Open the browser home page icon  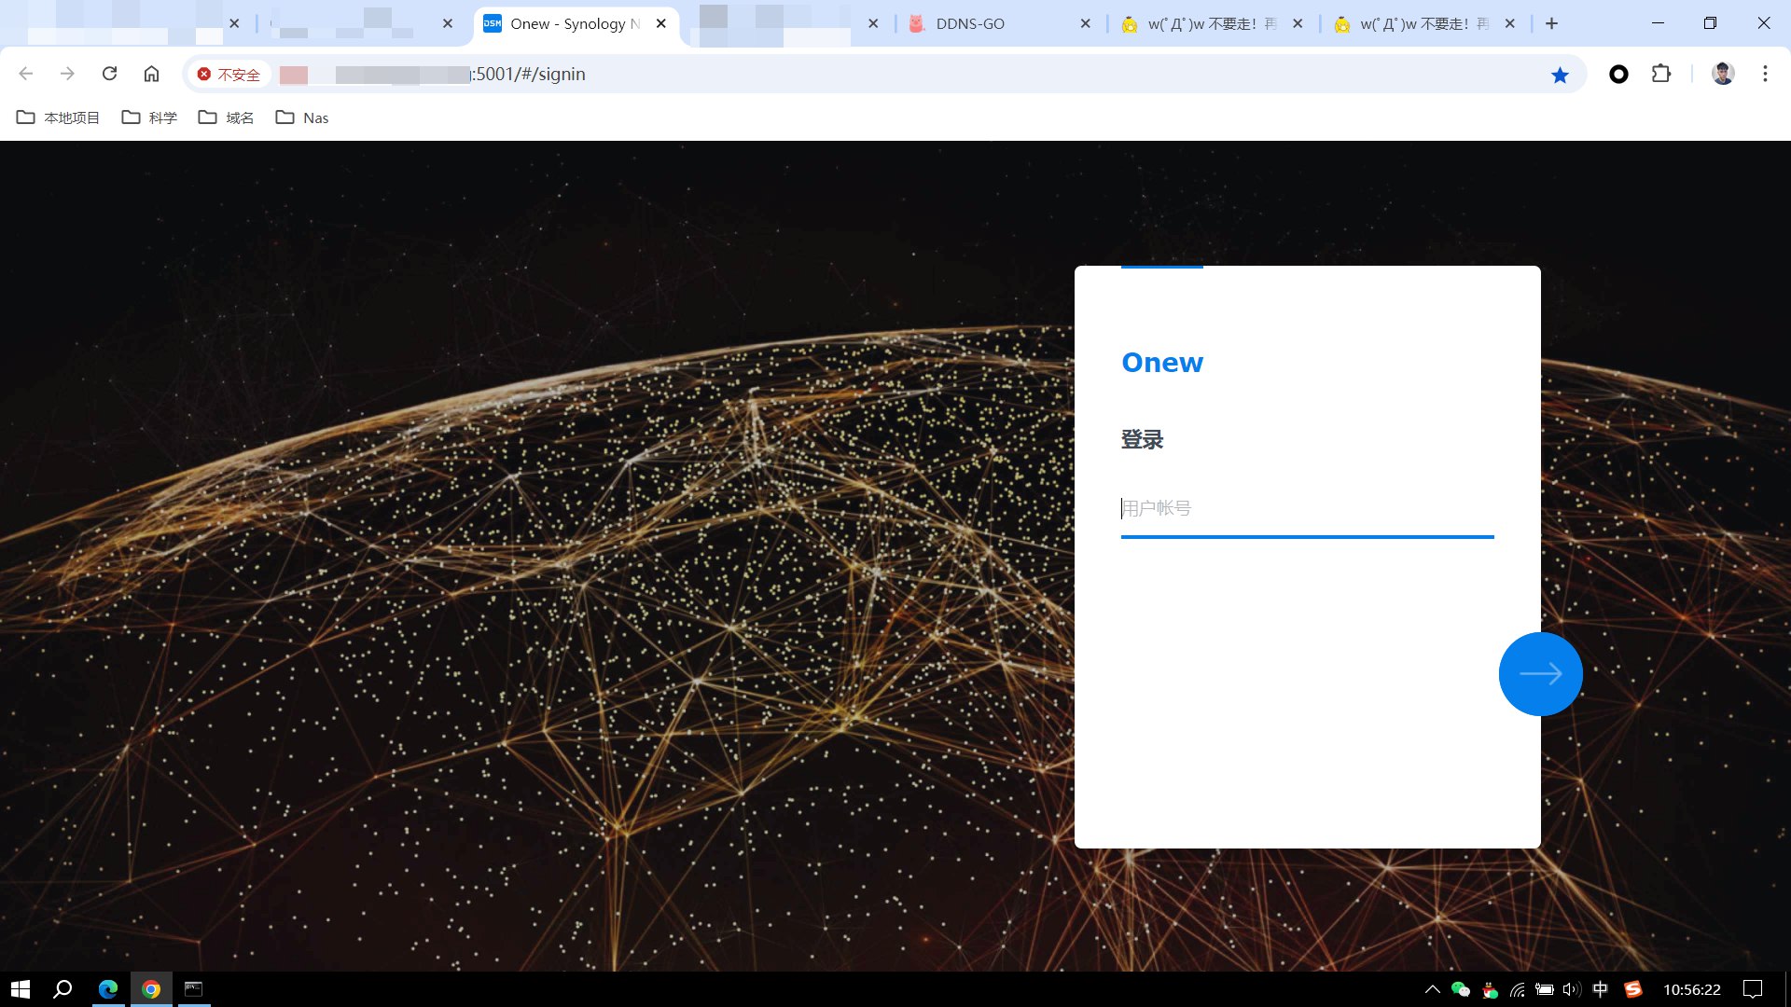point(151,74)
